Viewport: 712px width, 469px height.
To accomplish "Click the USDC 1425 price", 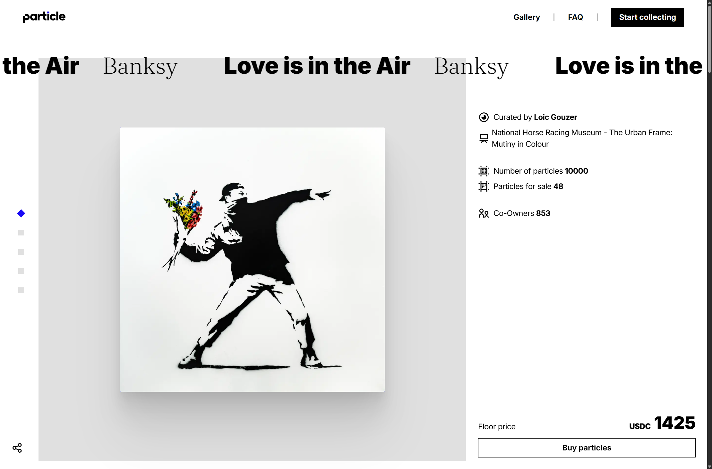I will tap(662, 423).
